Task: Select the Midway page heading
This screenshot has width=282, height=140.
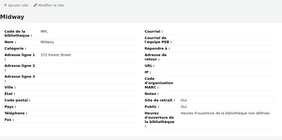Action: point(12,17)
